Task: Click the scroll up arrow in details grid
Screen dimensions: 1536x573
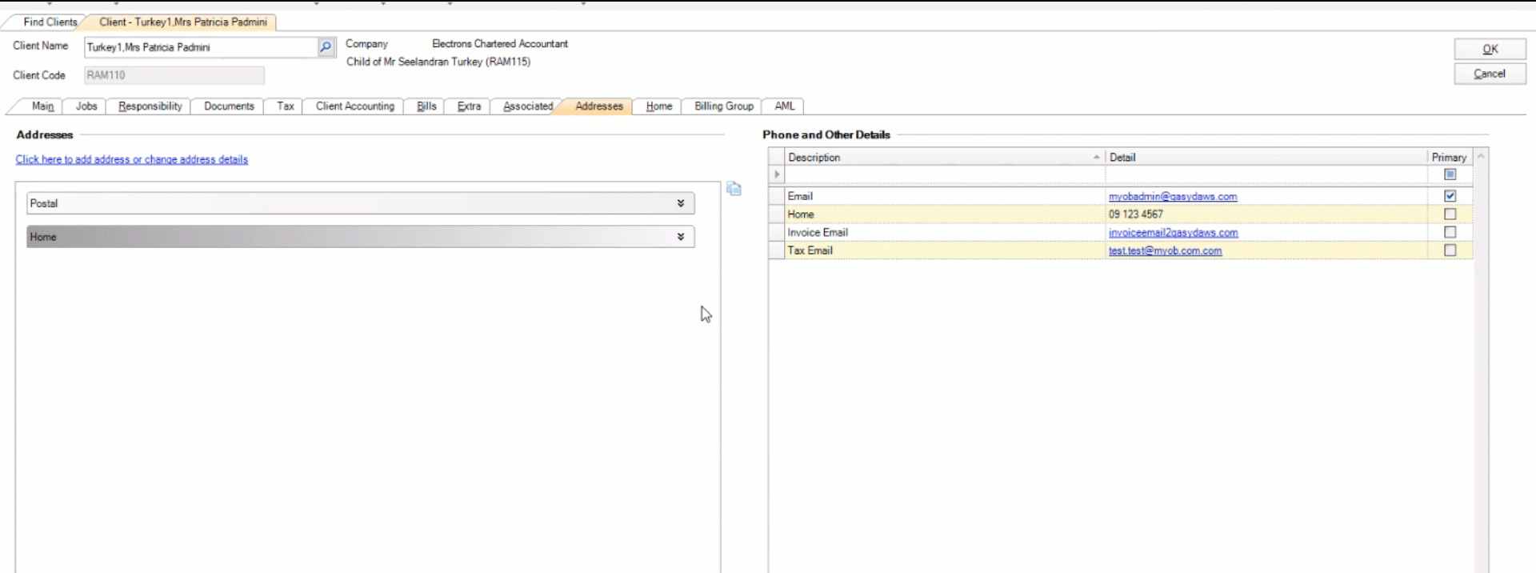Action: (1481, 157)
